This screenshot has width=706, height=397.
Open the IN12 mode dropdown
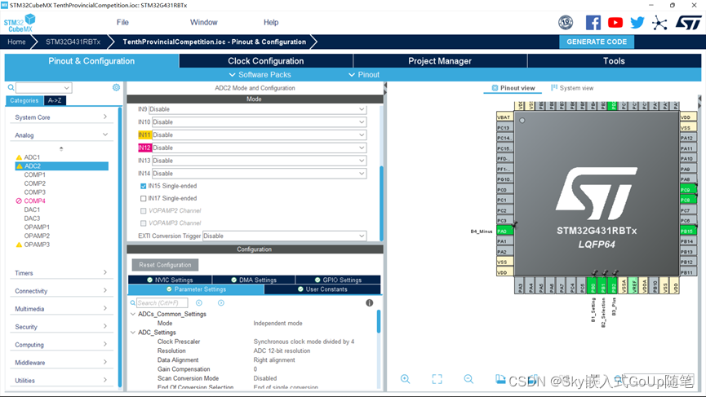coord(260,148)
